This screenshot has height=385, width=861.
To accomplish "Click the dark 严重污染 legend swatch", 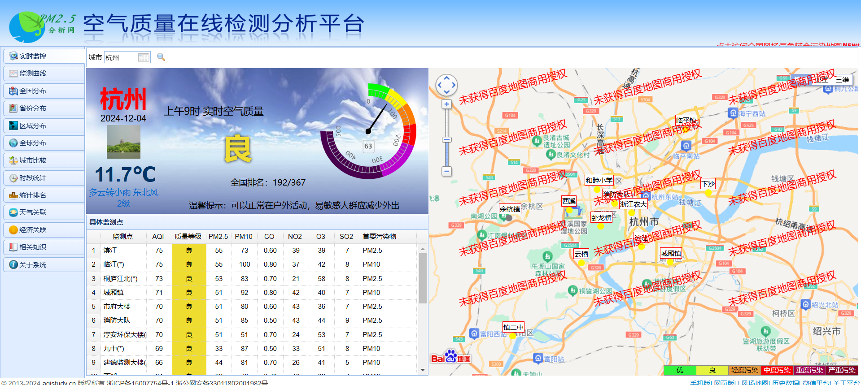I will 842,370.
